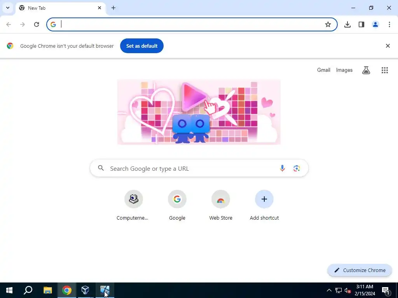Open the notification center icon
The height and width of the screenshot is (298, 398).
pos(386,290)
